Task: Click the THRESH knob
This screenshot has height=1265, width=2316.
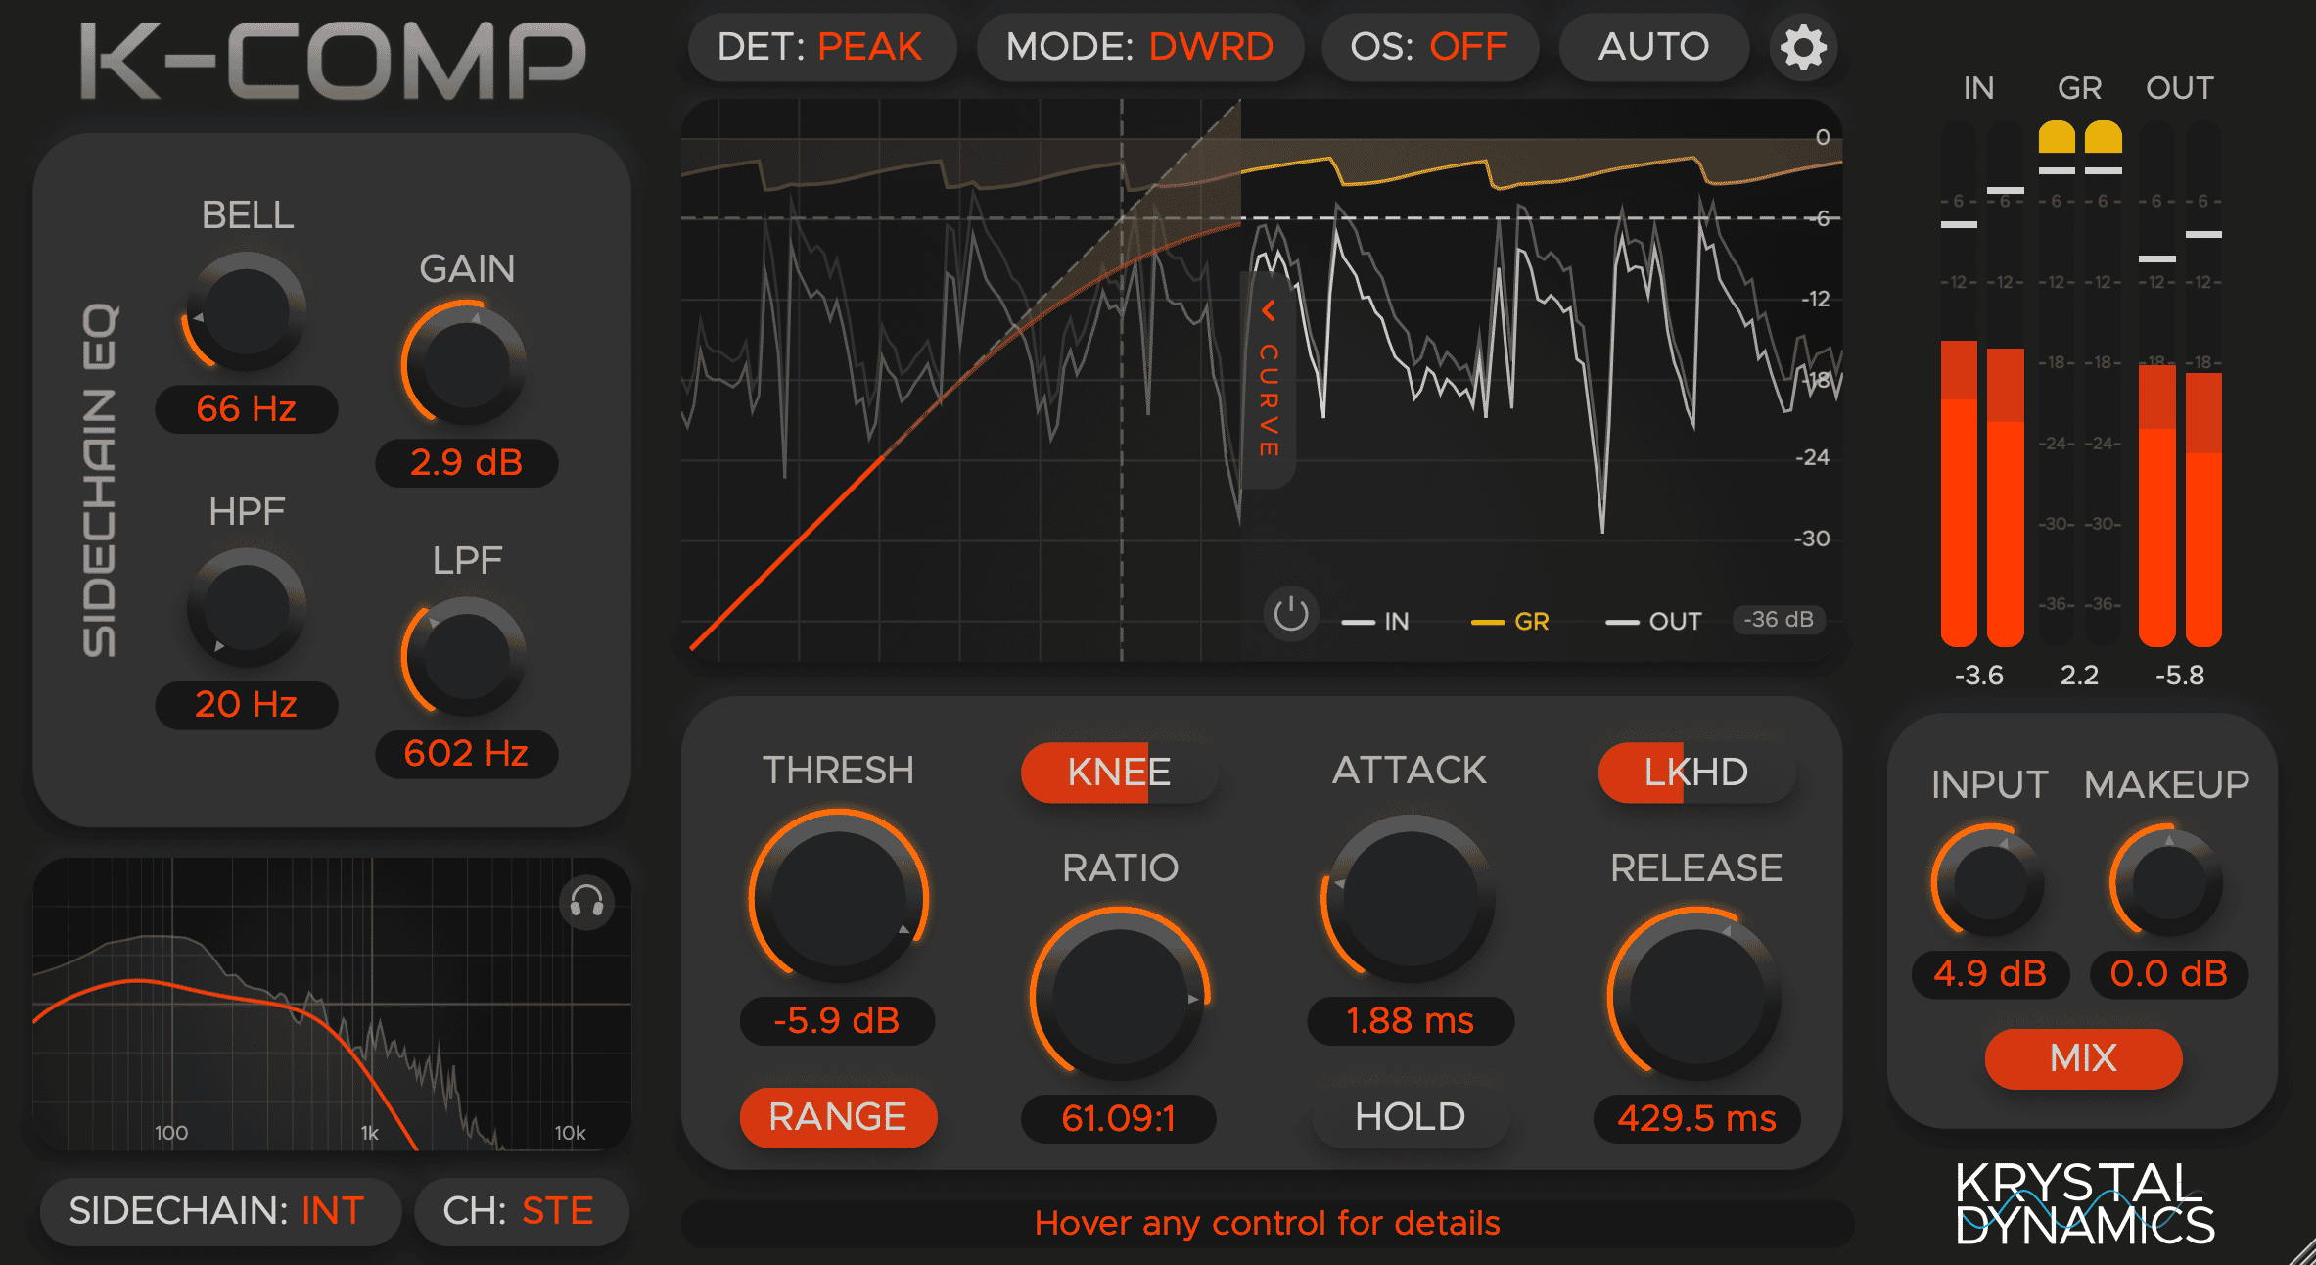Action: [x=839, y=897]
